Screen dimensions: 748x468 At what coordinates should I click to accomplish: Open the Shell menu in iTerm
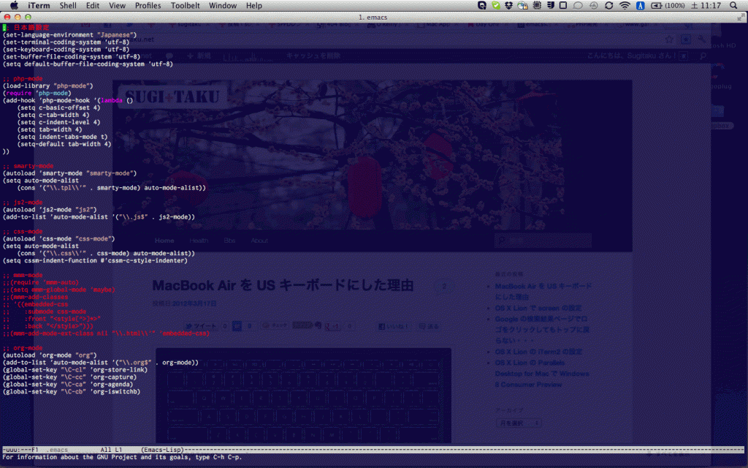[x=67, y=5]
